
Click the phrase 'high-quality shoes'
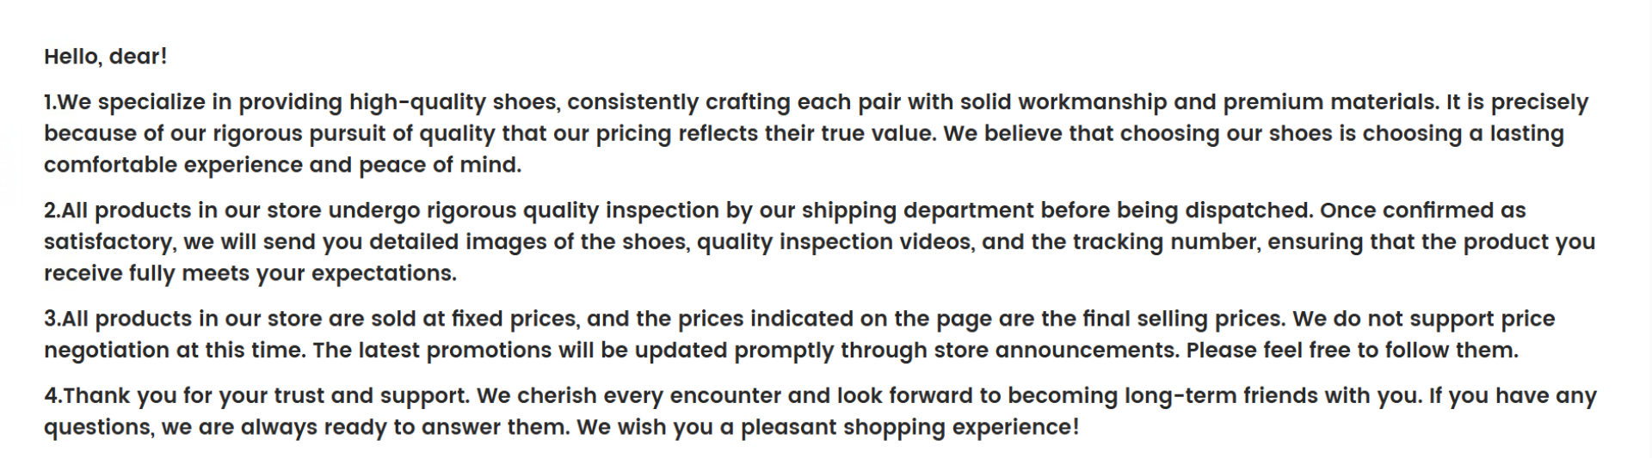454,102
